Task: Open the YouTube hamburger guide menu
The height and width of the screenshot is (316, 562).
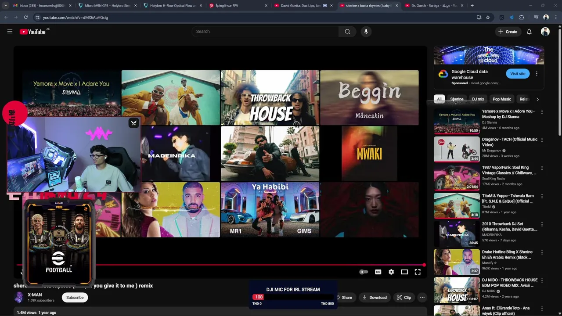Action: [10, 32]
